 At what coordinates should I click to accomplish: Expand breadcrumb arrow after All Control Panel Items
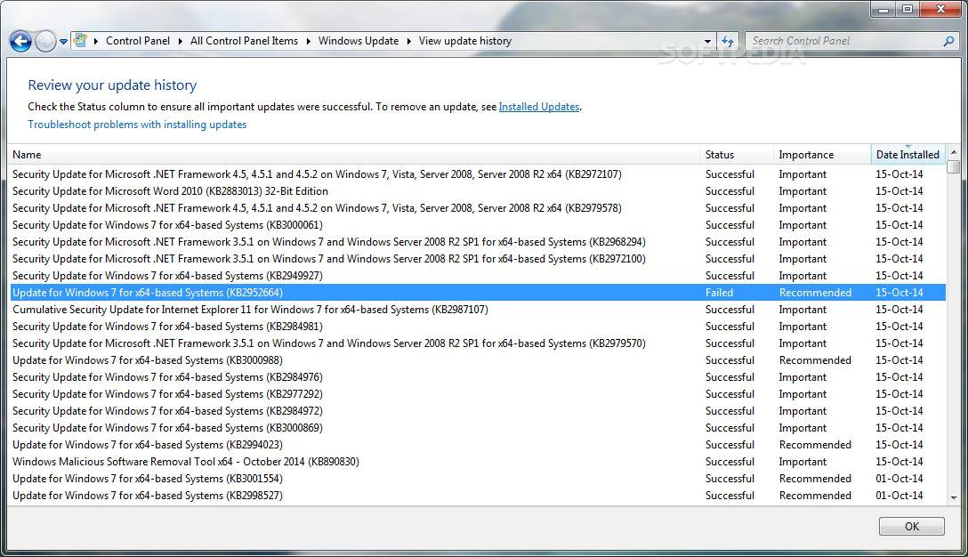click(x=308, y=41)
